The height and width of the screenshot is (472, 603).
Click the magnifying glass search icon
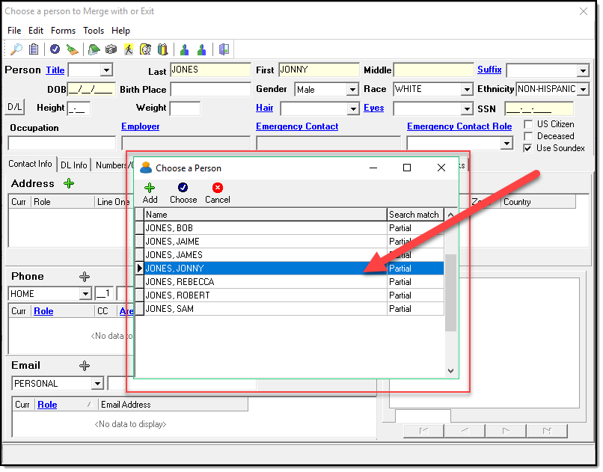pyautogui.click(x=16, y=49)
